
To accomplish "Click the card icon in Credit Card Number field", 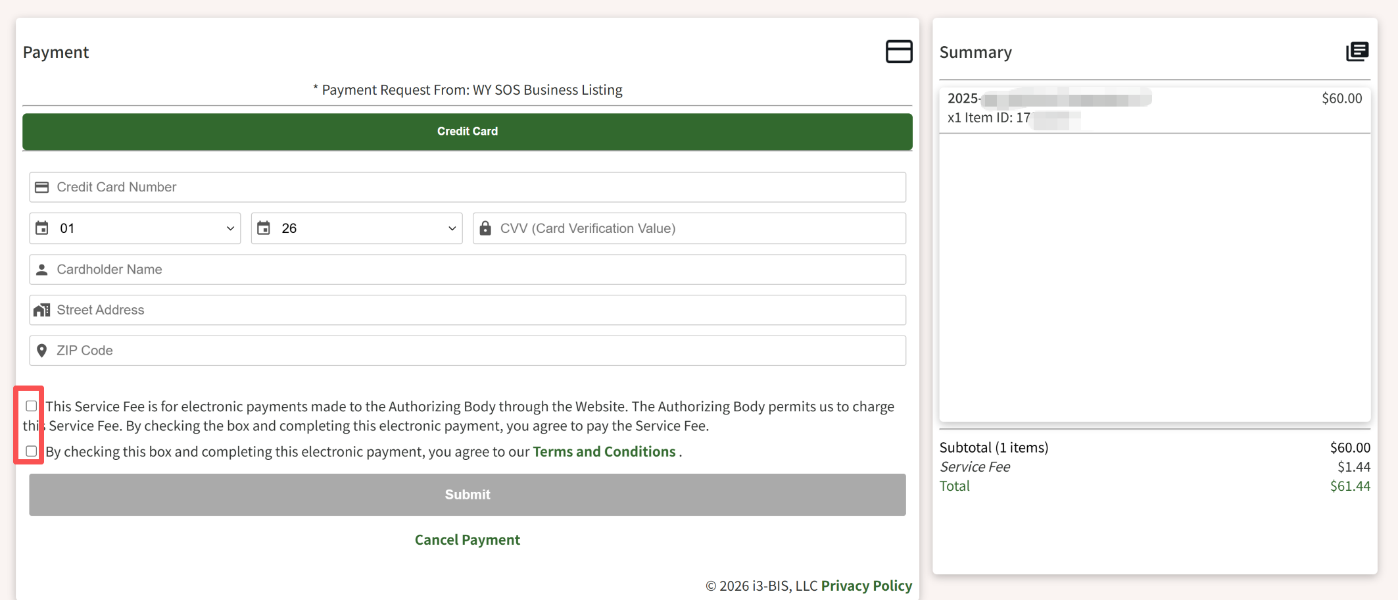I will 41,187.
